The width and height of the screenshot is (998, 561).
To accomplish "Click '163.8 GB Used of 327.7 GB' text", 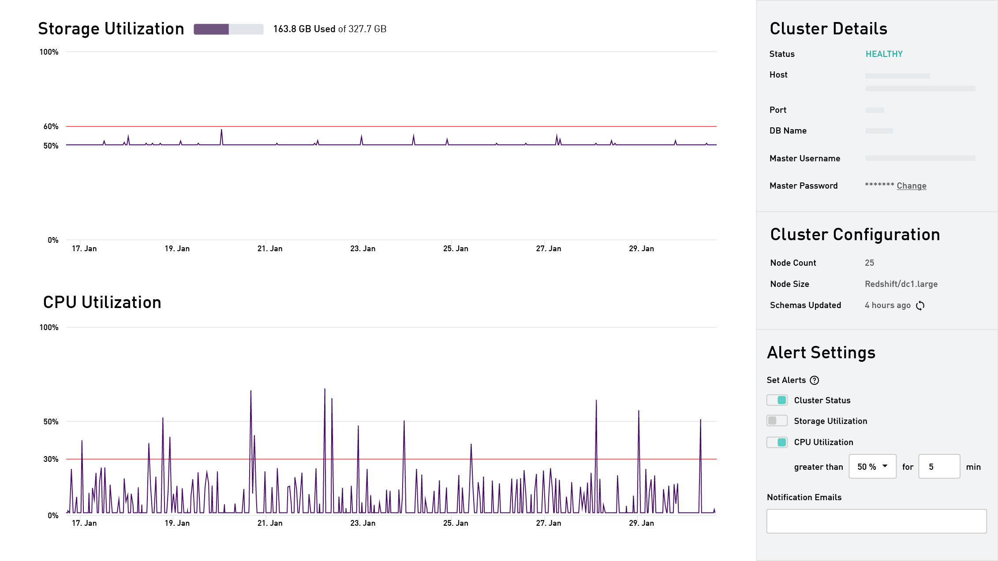I will pos(330,29).
